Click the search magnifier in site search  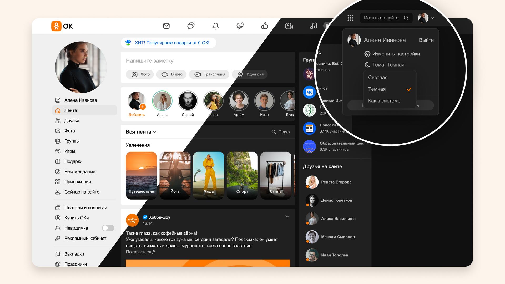coord(406,18)
